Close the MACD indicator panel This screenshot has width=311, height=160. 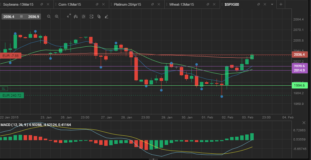[304, 123]
